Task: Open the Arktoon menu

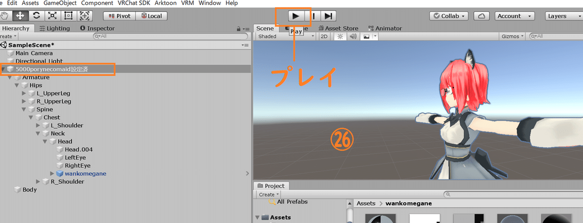Action: coord(166,3)
